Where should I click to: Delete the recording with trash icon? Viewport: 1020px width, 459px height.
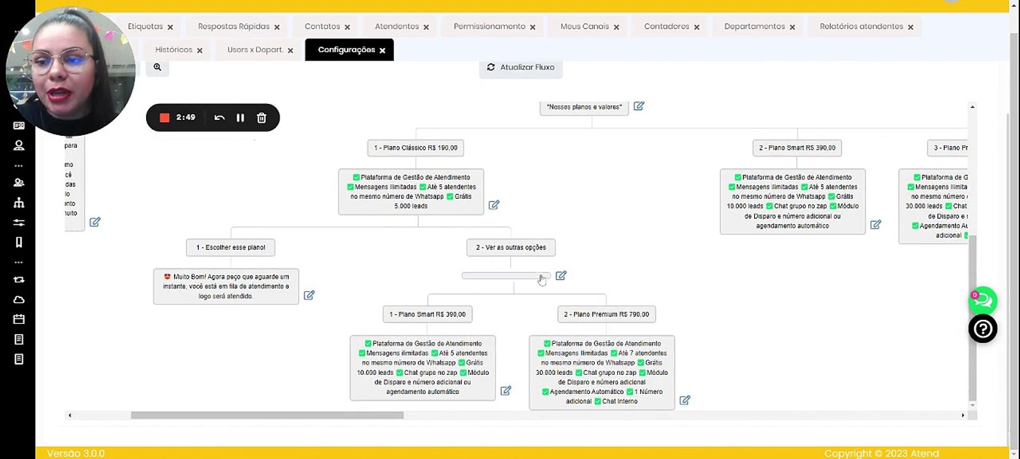[x=261, y=118]
